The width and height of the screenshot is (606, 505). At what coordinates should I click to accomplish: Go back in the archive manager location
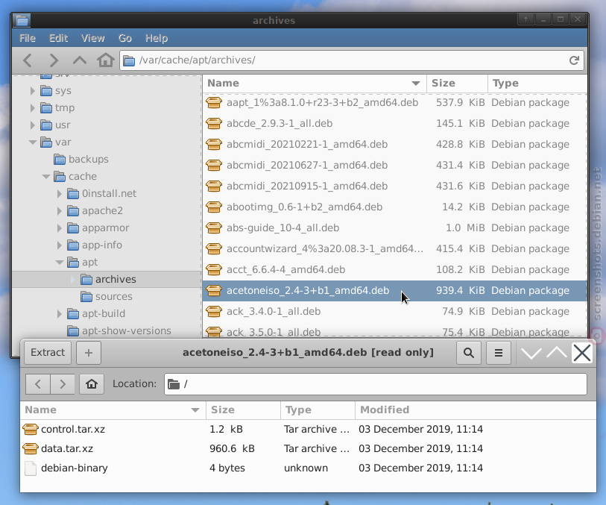38,384
